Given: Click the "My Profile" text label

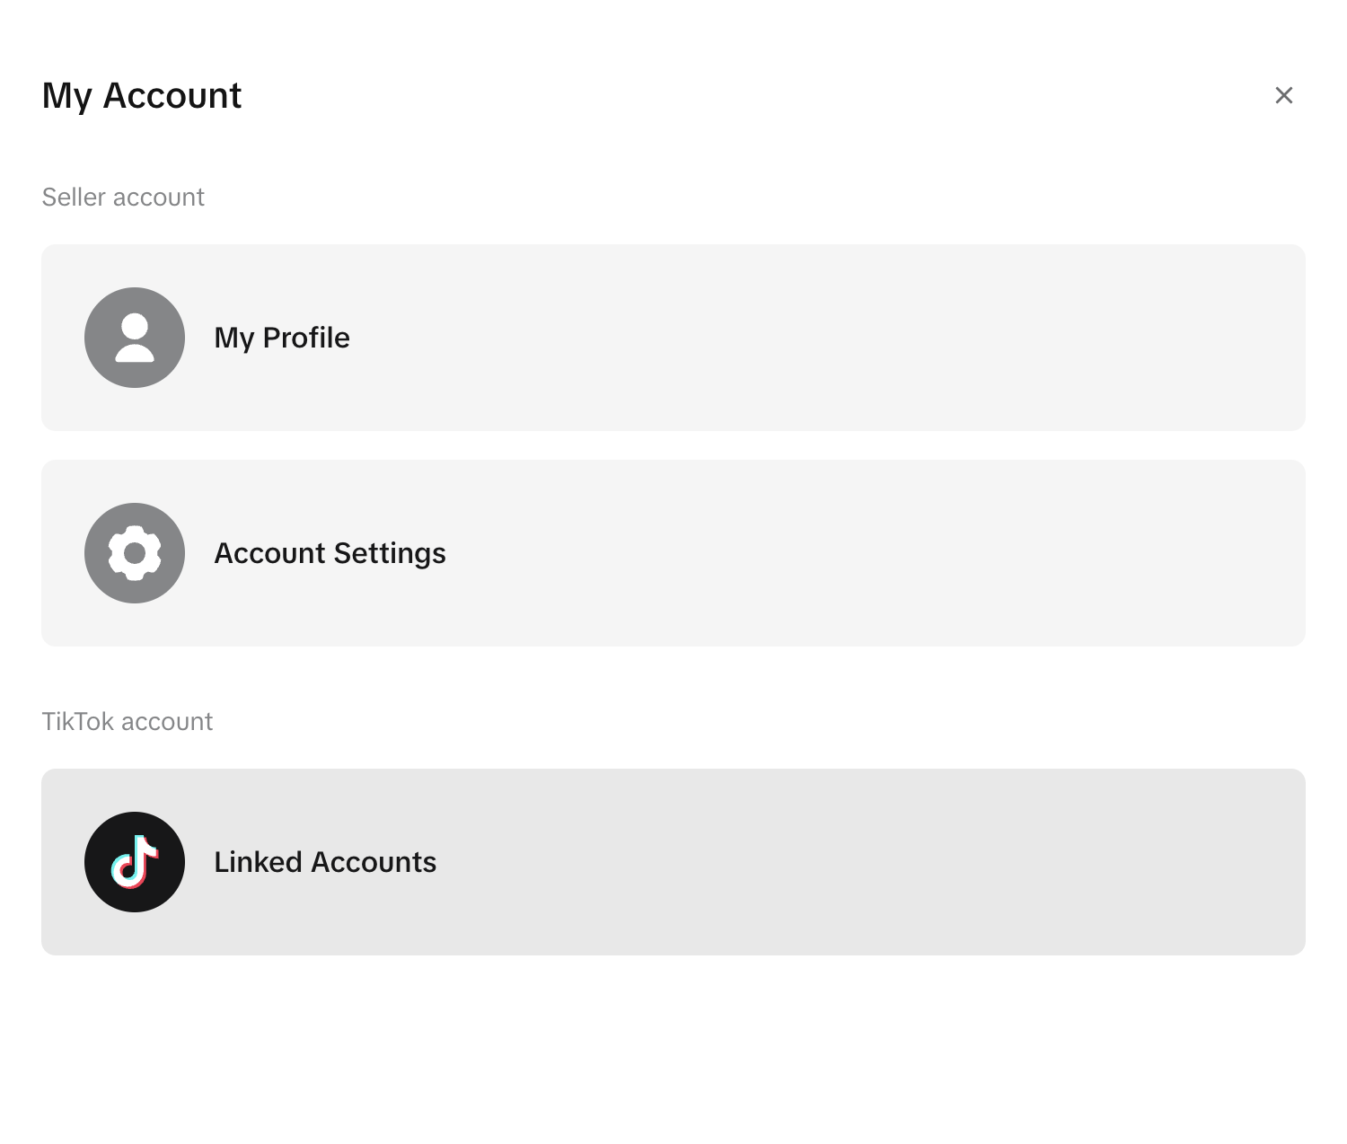Looking at the screenshot, I should tap(282, 338).
